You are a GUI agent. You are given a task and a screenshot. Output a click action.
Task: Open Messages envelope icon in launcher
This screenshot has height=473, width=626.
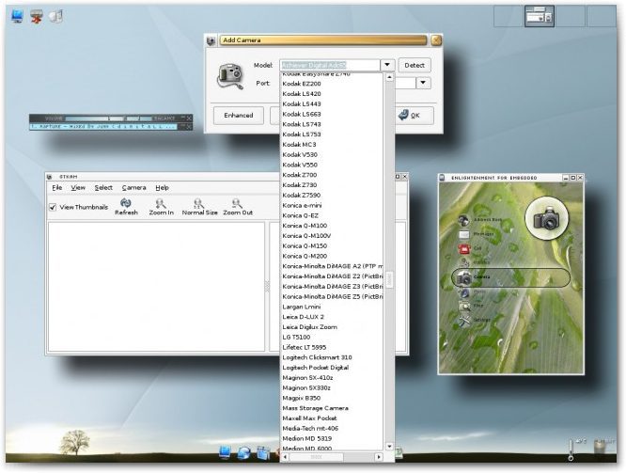coord(464,234)
